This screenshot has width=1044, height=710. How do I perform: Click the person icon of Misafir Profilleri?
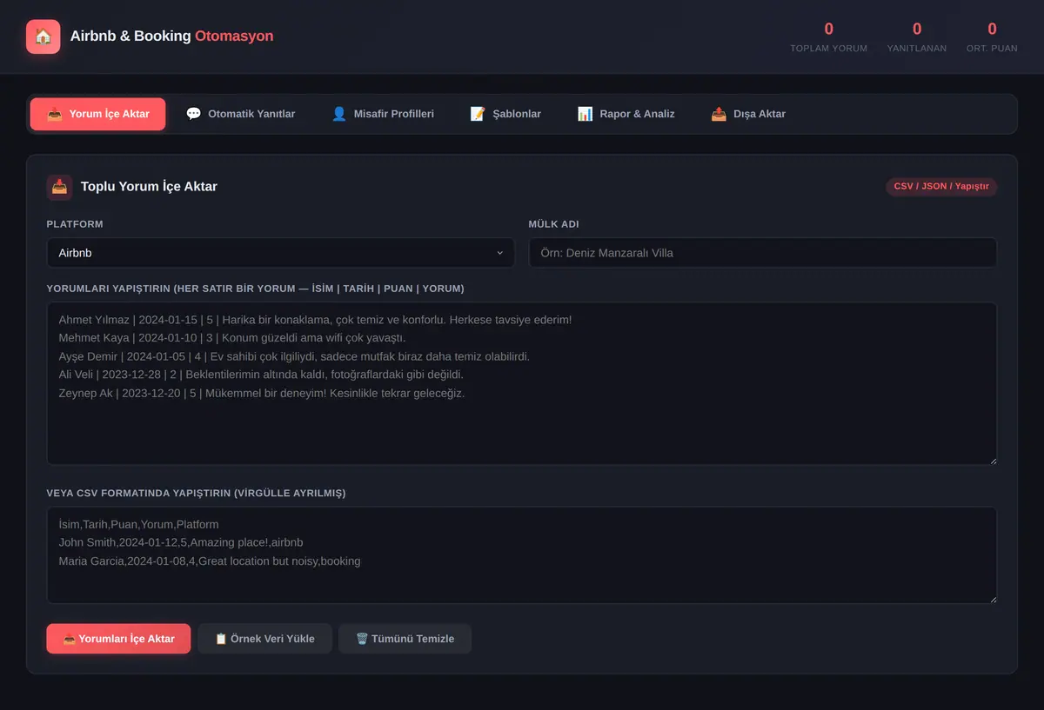pos(339,114)
